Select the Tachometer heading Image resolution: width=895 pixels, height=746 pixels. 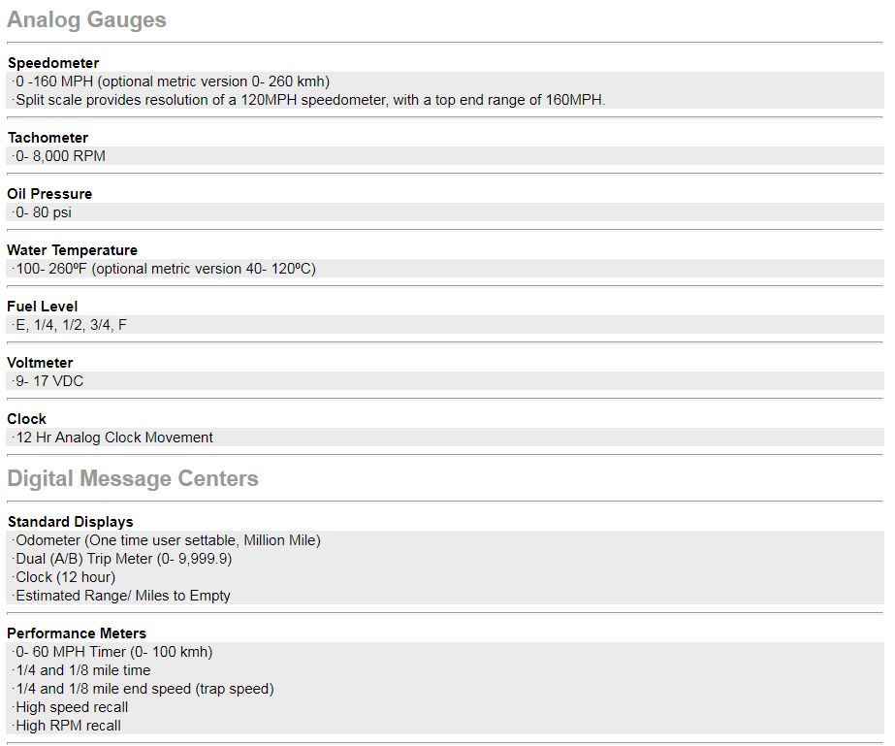48,138
